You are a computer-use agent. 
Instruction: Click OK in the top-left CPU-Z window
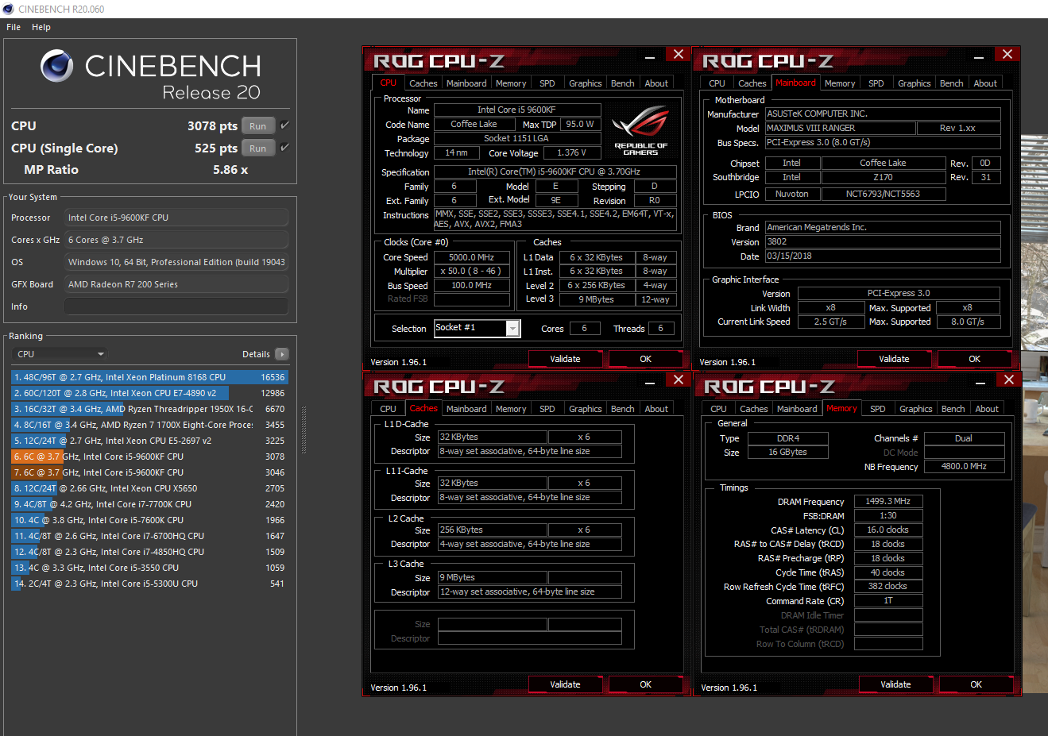pyautogui.click(x=645, y=359)
